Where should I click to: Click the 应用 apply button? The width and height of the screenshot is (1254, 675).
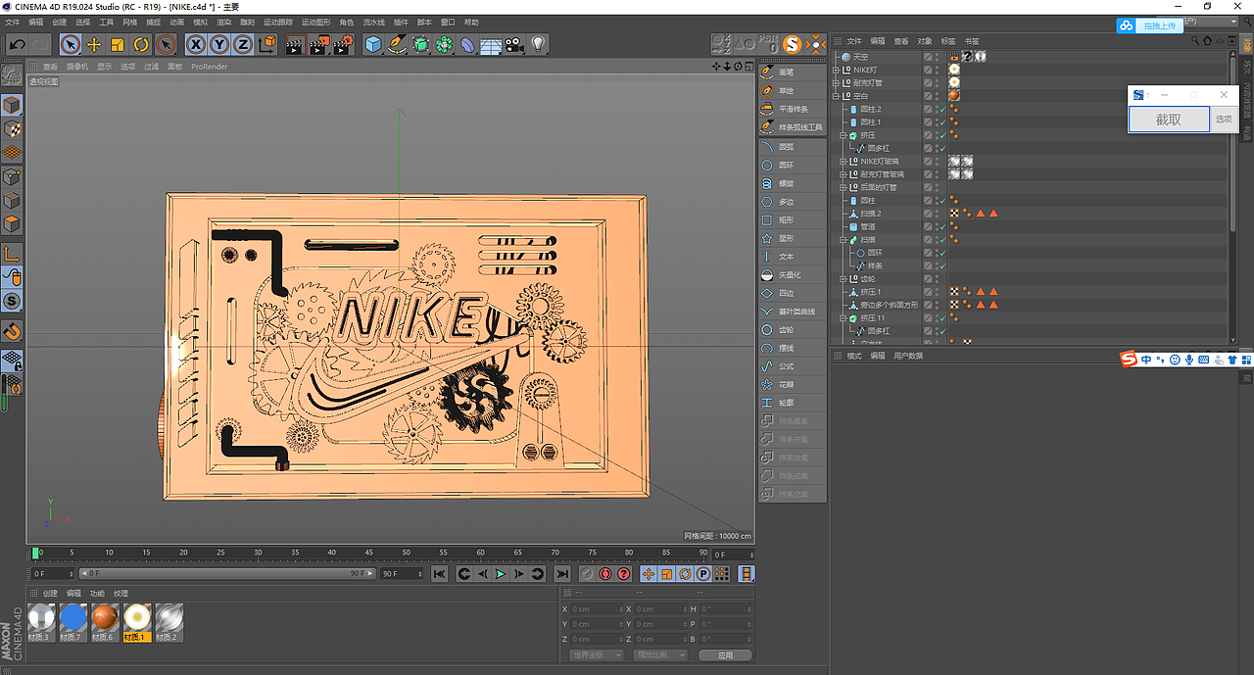point(725,655)
